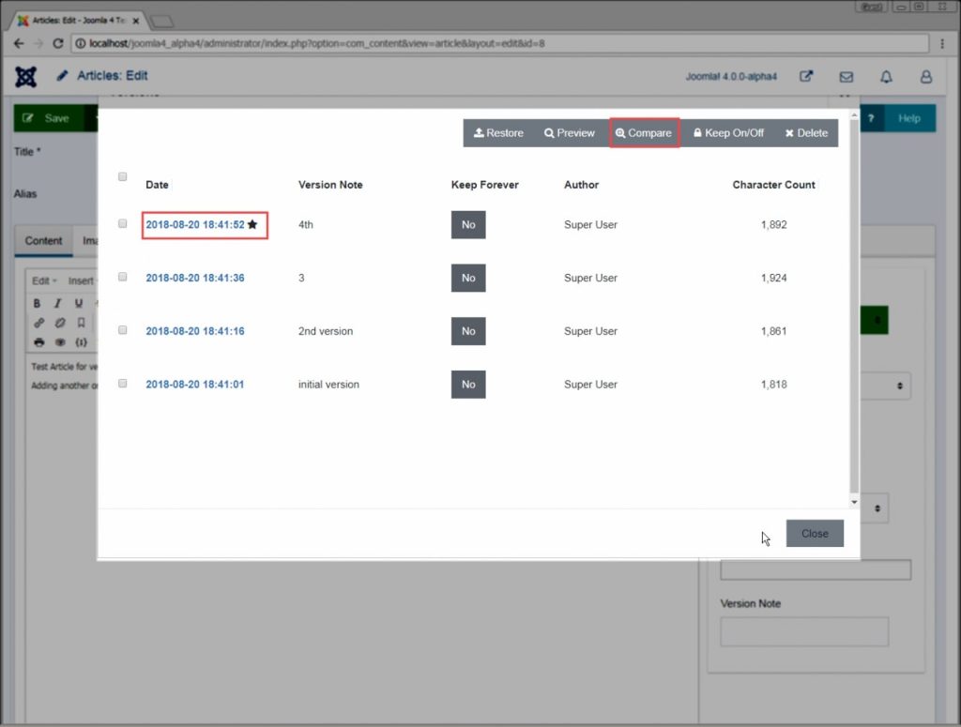The image size is (961, 727).
Task: Click the browser address bar
Action: pyautogui.click(x=499, y=43)
